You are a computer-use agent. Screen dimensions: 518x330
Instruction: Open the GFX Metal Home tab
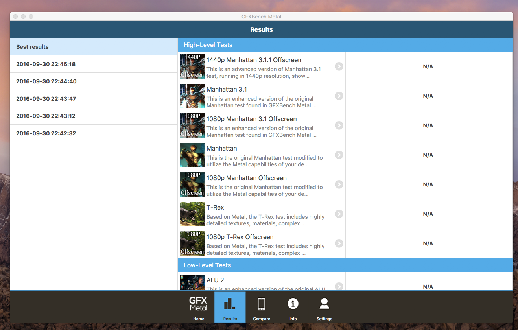[x=199, y=307]
